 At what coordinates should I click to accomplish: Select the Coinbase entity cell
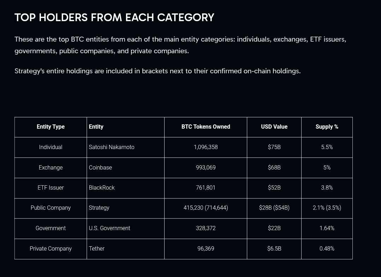[x=100, y=168]
